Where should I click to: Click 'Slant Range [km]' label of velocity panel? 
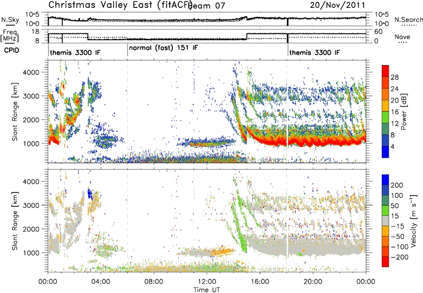coord(15,221)
